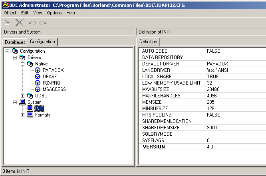Click the ODBC node database icon
Image resolution: width=266 pixels, height=176 pixels.
pos(30,96)
